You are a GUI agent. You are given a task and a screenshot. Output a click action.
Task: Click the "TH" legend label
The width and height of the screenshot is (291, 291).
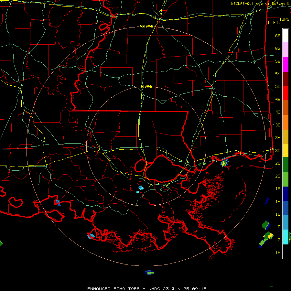(278, 253)
